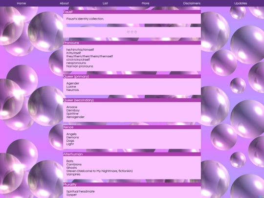Viewport: 264px width, 198px height.
Task: Open the List menu item
Action: [x=105, y=3]
